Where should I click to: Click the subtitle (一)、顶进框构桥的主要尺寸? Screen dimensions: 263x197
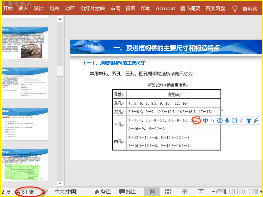tap(114, 63)
